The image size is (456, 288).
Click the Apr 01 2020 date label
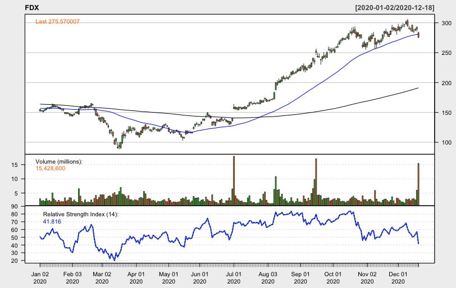pos(136,277)
